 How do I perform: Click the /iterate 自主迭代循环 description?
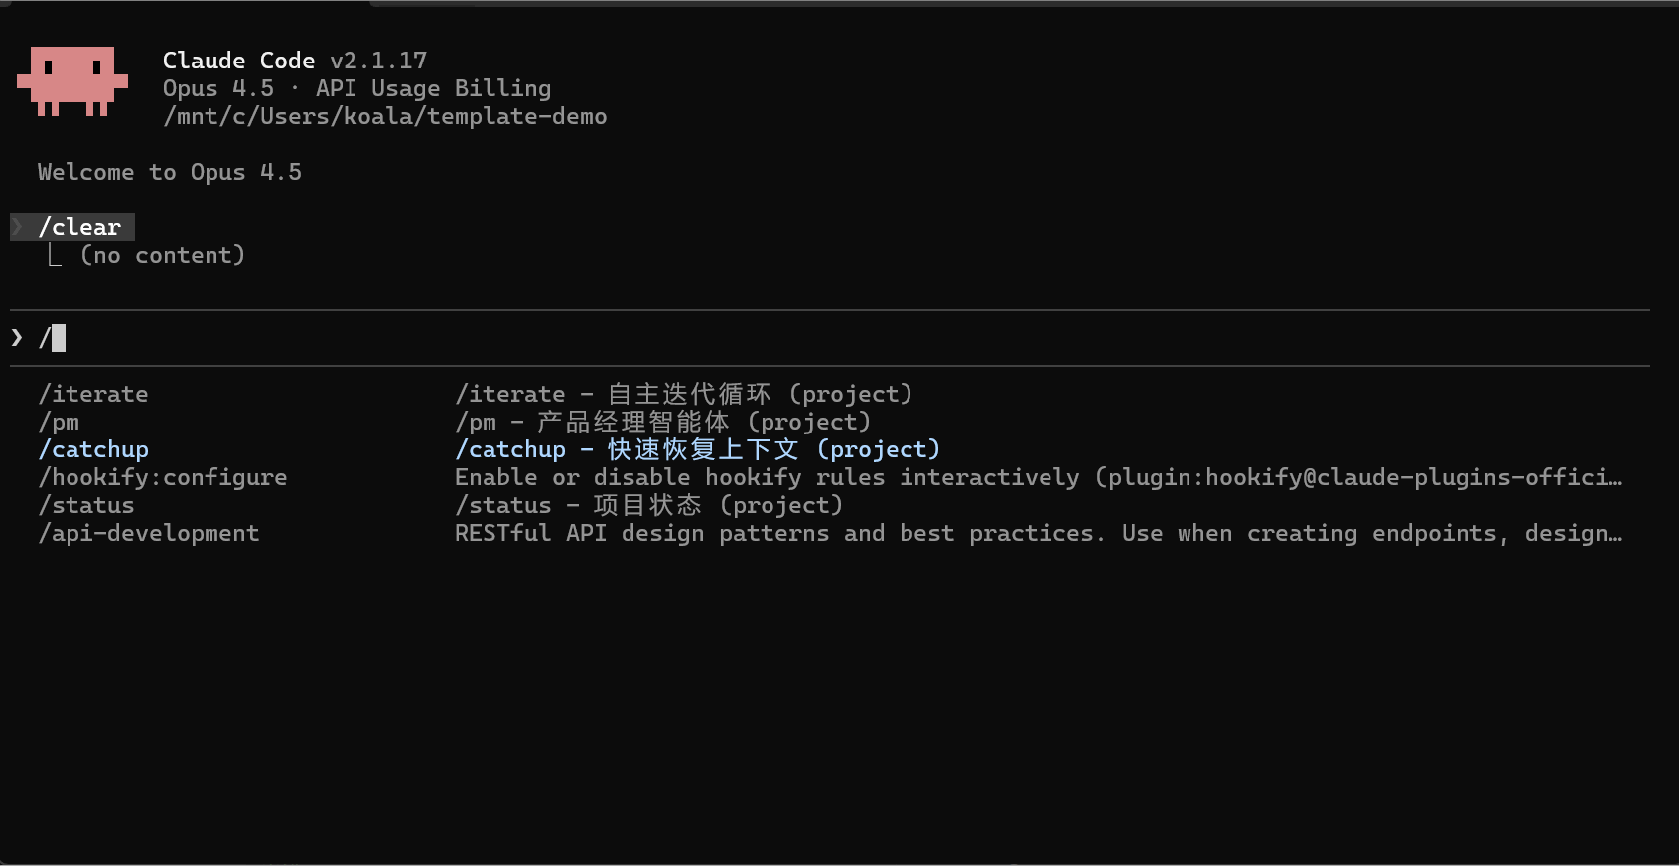[683, 394]
